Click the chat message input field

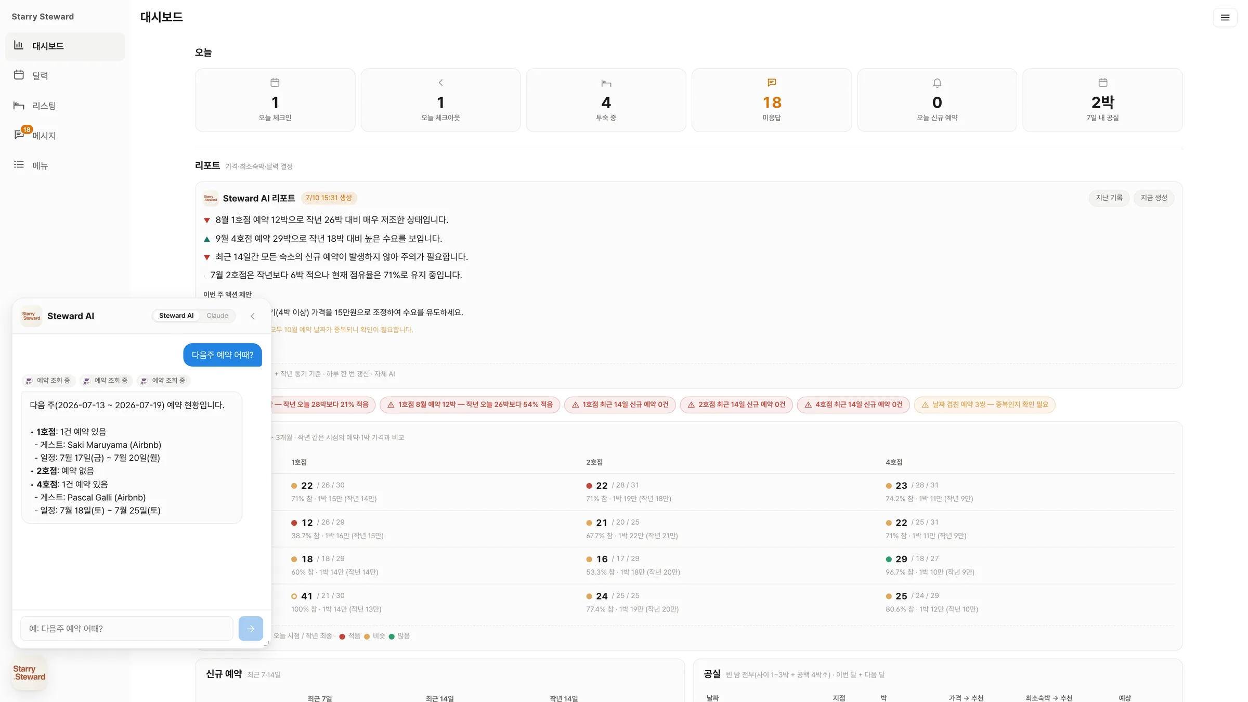[127, 628]
